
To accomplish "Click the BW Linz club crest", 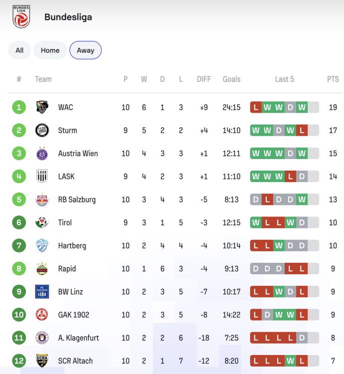I will [42, 292].
